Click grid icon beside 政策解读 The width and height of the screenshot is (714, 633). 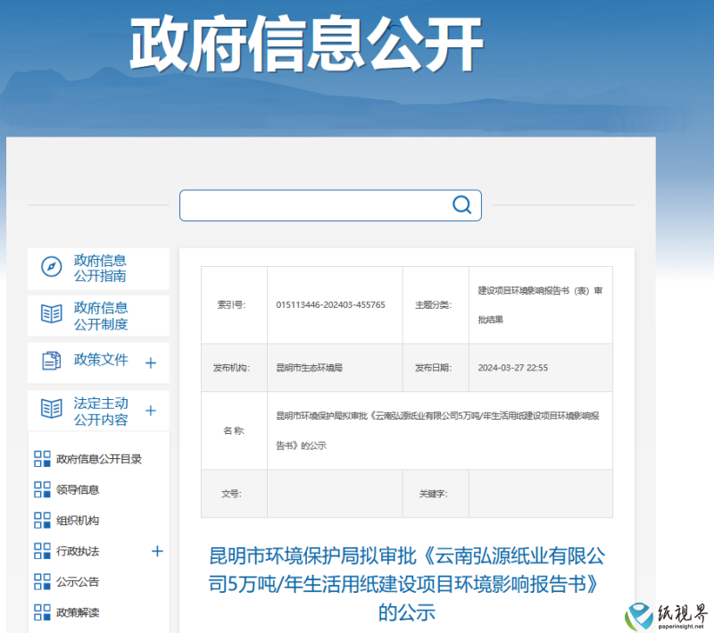42,612
